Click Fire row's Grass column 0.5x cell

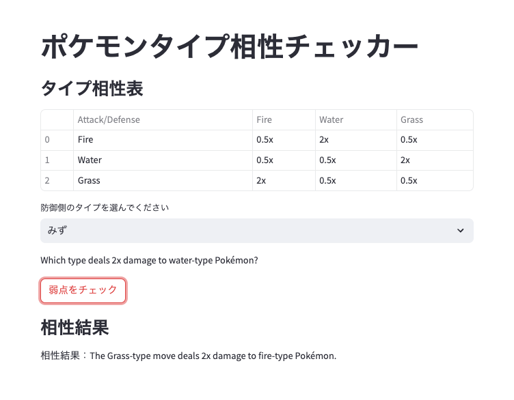[x=435, y=140]
